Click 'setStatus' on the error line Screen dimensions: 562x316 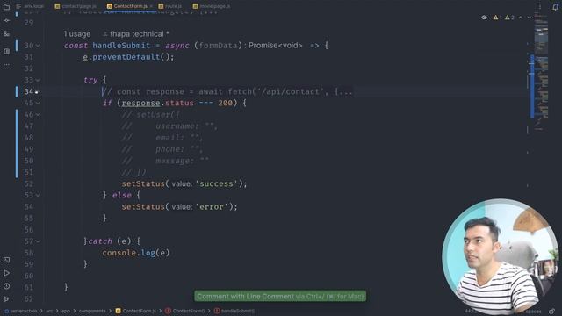[x=142, y=207]
